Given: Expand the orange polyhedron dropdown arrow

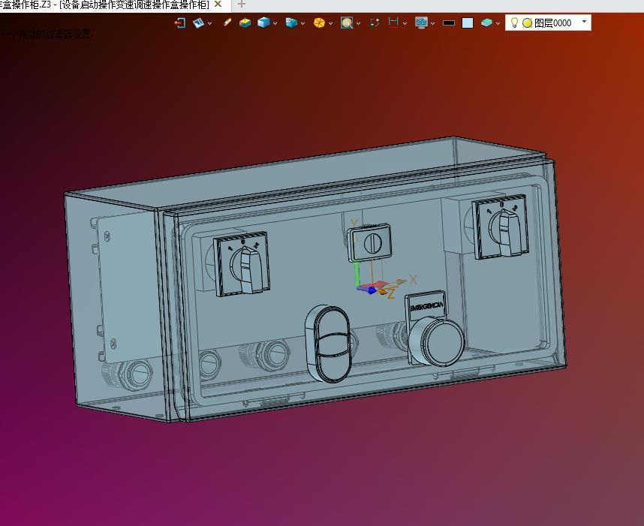Looking at the screenshot, I should pos(330,23).
